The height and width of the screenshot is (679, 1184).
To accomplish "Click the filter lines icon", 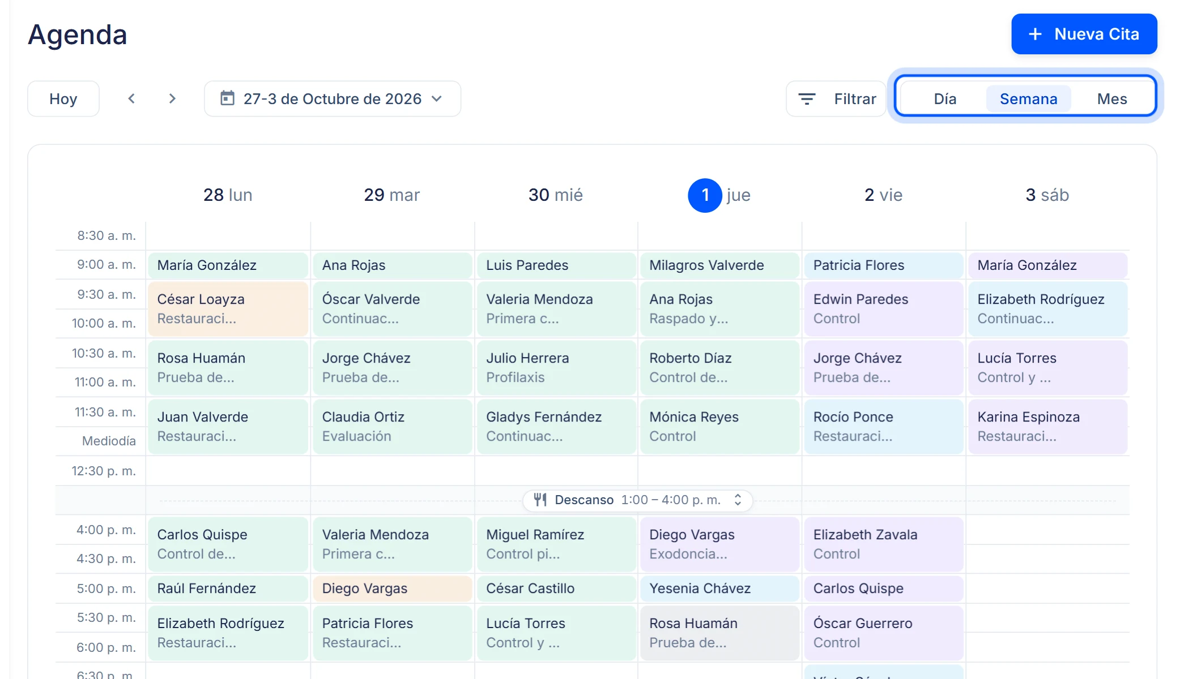I will tap(807, 99).
